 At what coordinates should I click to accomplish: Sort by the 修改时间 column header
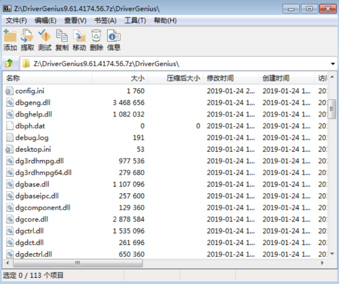(231, 78)
